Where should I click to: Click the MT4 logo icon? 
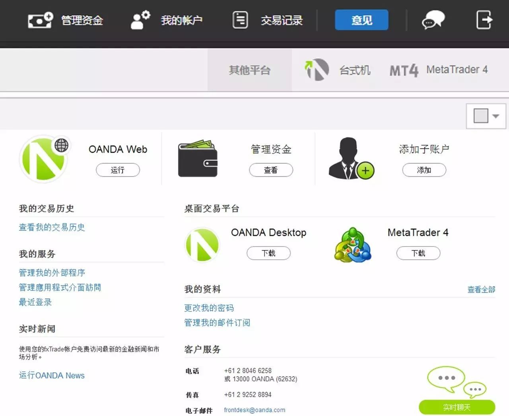(404, 71)
